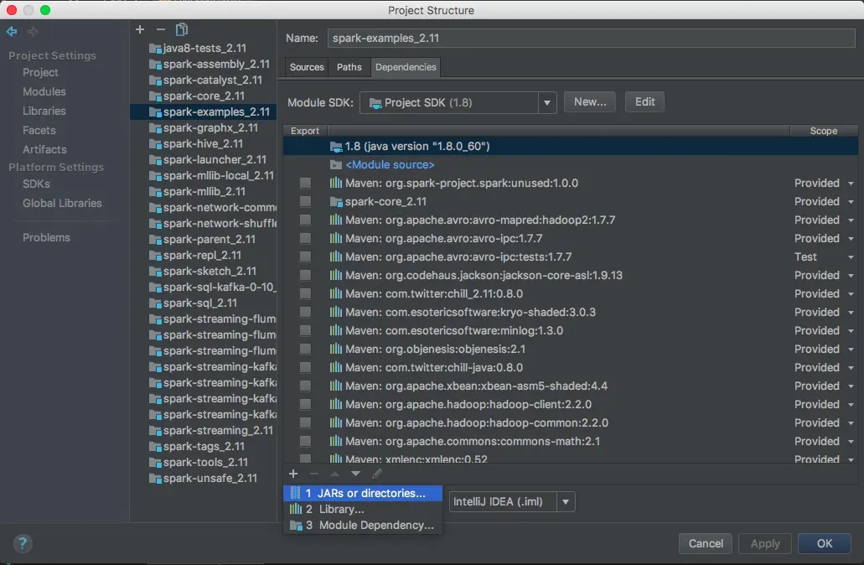This screenshot has width=864, height=565.
Task: Remove dependency with minus icon below table
Action: [x=314, y=474]
